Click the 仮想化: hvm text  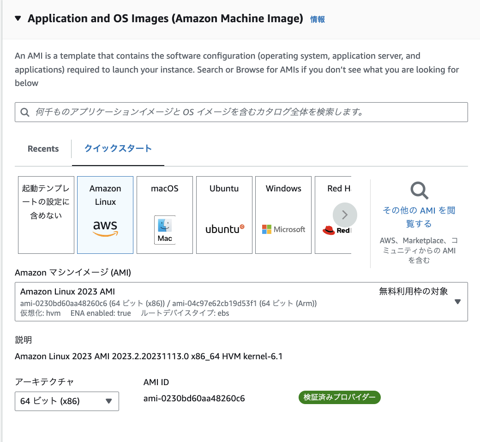[x=41, y=313]
